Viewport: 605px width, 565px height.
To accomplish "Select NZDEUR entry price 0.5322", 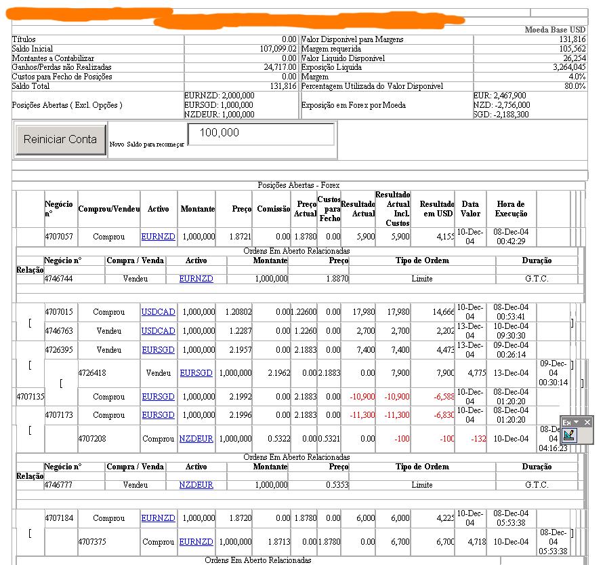I will (x=279, y=439).
